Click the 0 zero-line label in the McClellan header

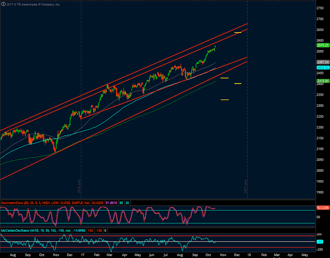(x=105, y=231)
